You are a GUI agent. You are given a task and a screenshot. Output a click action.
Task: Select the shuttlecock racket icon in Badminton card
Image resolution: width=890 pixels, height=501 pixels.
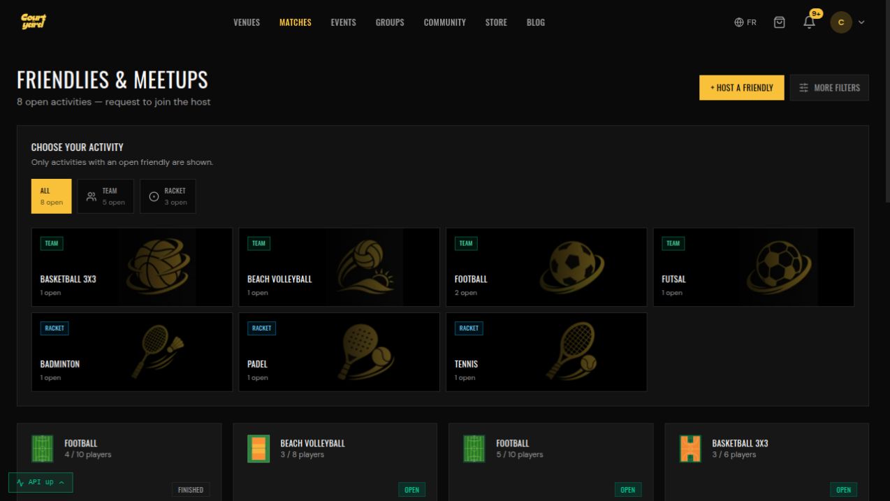click(157, 351)
